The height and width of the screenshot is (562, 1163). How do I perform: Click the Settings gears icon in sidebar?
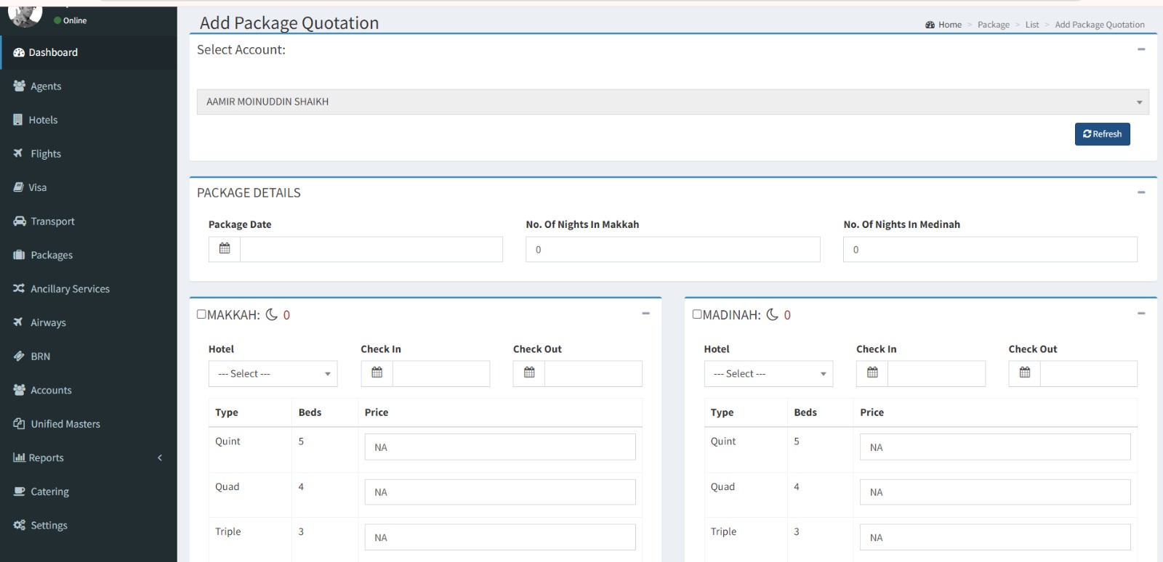tap(19, 525)
